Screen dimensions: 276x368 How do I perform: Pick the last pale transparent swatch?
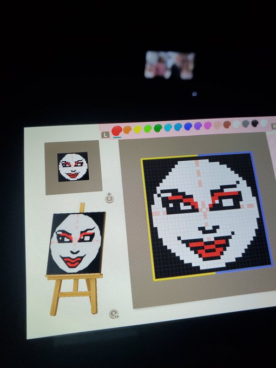coord(264,122)
